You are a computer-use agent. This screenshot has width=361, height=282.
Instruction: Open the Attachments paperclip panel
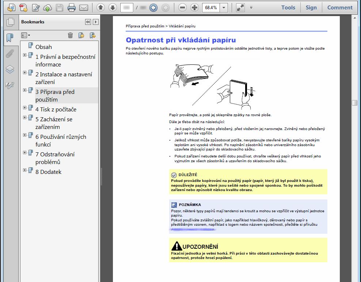pos(10,53)
